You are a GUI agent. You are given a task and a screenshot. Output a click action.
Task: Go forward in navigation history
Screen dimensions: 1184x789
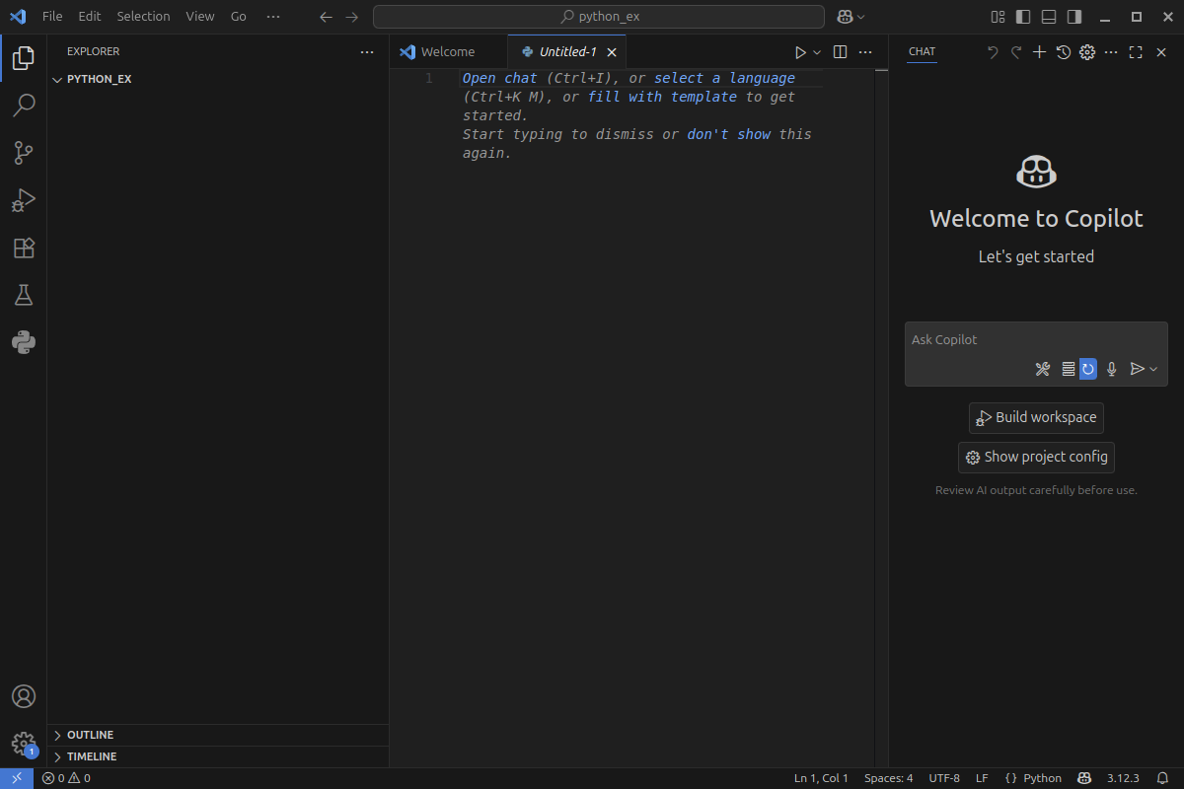tap(352, 17)
